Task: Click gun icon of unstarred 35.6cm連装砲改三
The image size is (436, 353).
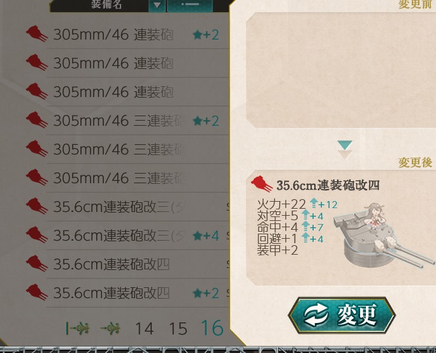Action: 36,206
